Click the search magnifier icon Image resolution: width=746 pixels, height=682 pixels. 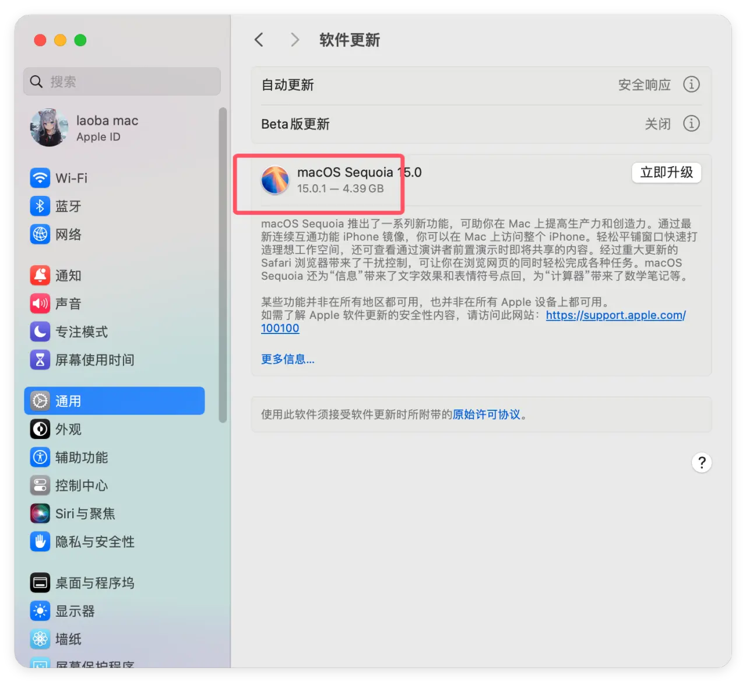click(36, 82)
